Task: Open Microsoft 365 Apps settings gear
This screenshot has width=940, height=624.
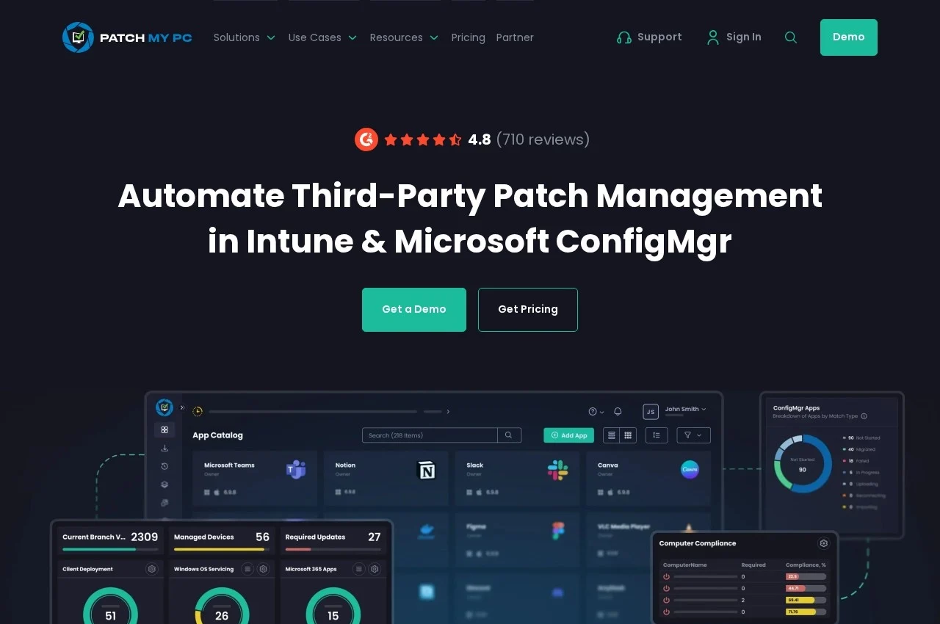Action: coord(375,569)
